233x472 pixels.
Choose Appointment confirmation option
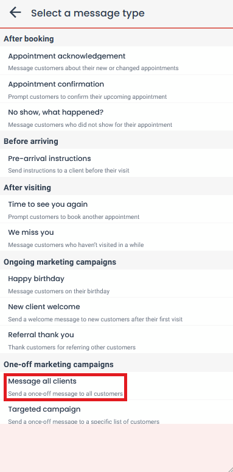click(117, 89)
